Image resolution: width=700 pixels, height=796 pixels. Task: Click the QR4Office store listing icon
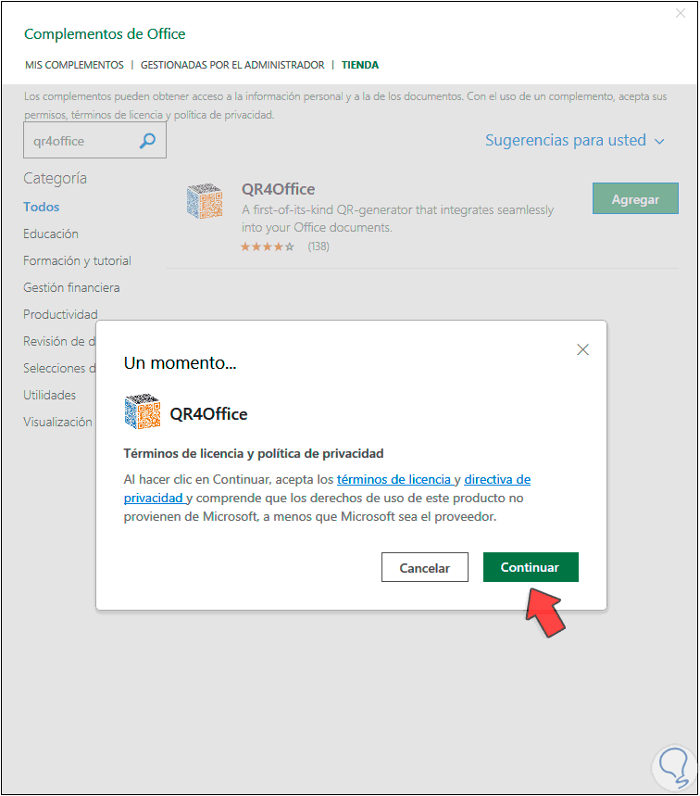pos(205,201)
